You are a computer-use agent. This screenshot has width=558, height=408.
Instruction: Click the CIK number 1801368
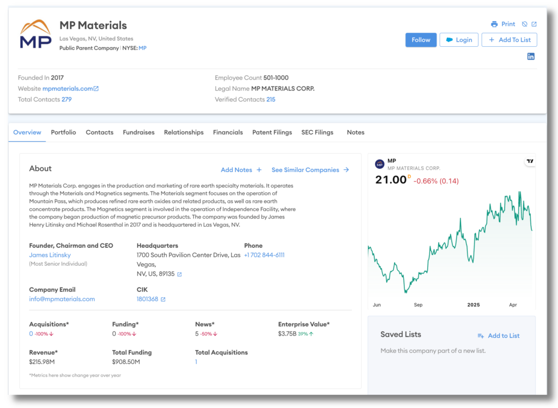point(147,299)
